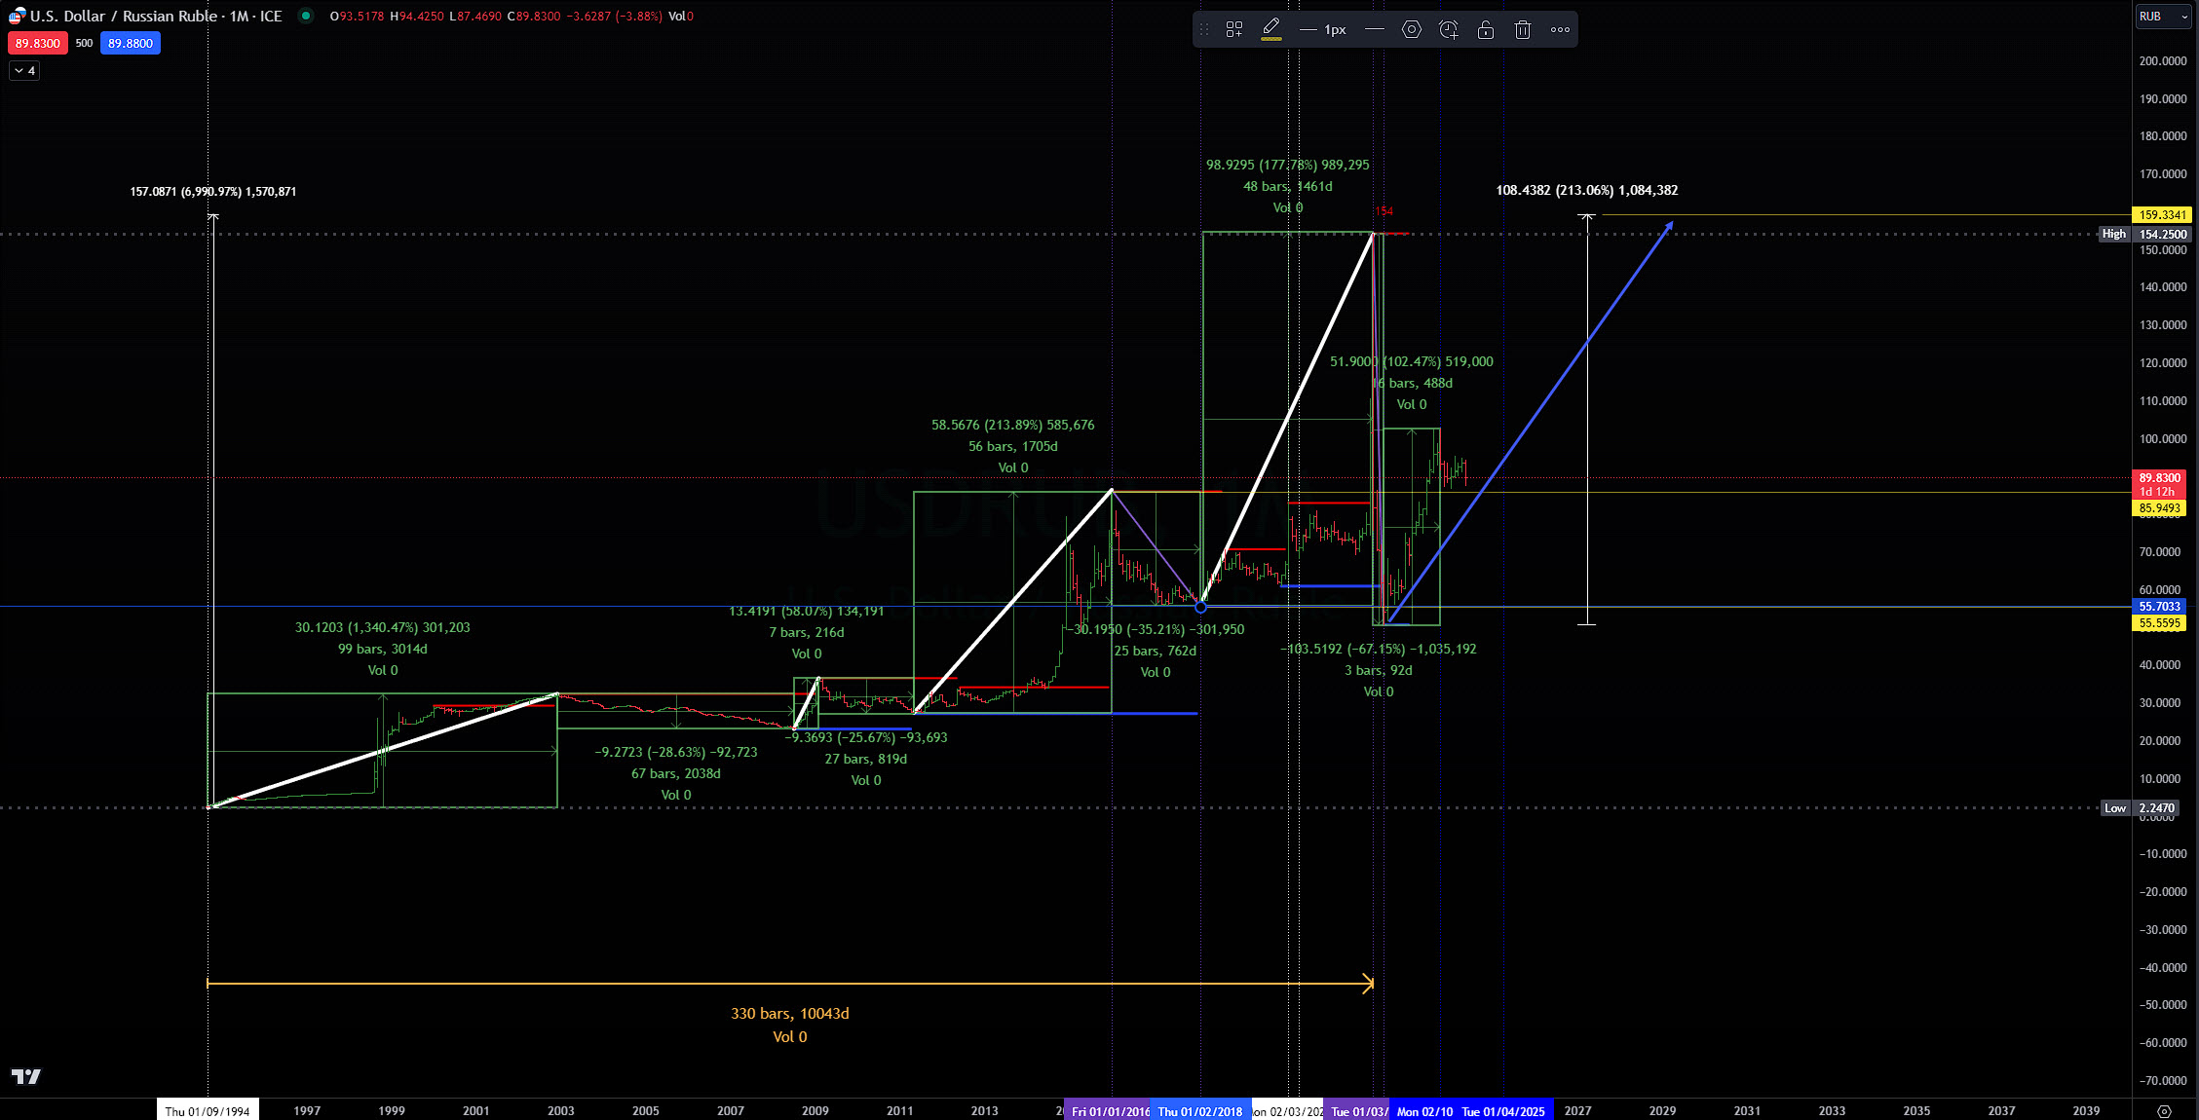2199x1120 pixels.
Task: Click the blue 55.7033 price label
Action: (x=2160, y=606)
